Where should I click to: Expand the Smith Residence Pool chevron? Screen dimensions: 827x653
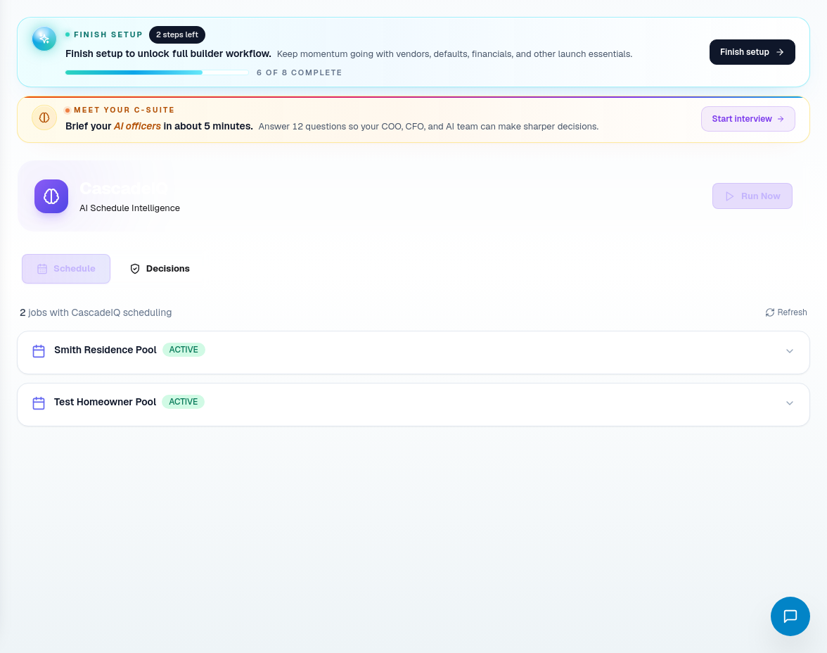point(789,351)
